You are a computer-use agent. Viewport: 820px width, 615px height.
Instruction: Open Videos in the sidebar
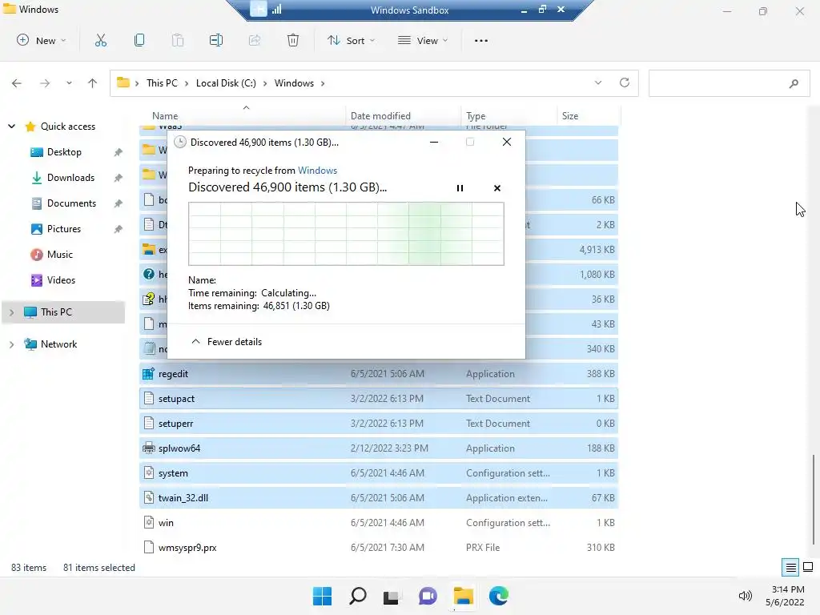pos(61,280)
